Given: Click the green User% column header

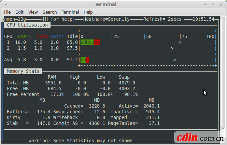Looking at the screenshot, I should (x=25, y=36).
